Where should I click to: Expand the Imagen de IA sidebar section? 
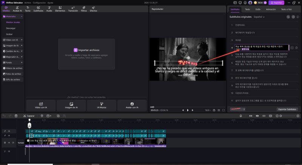[22, 46]
